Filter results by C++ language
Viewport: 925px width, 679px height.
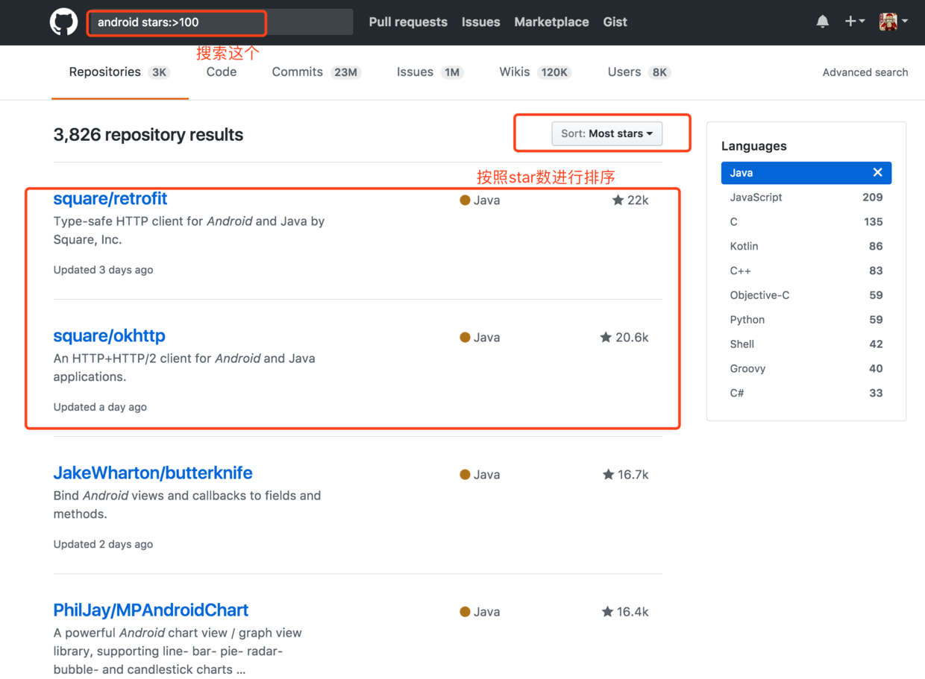click(x=806, y=271)
